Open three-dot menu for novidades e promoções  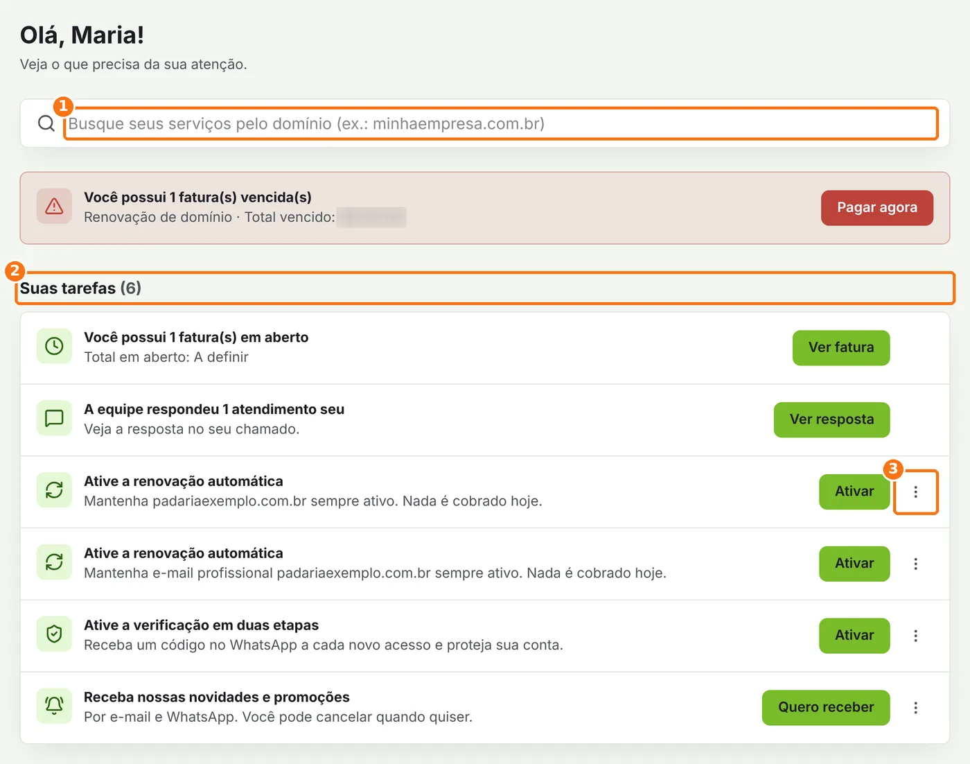[915, 708]
